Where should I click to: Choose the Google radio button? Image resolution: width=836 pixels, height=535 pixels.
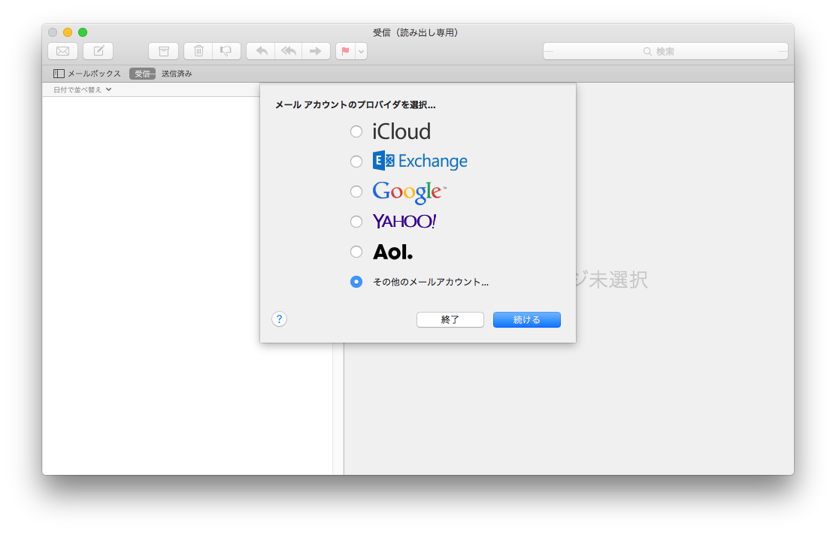(x=356, y=192)
